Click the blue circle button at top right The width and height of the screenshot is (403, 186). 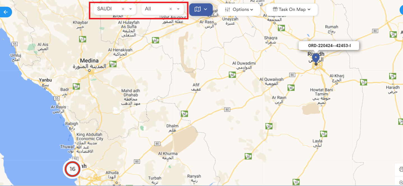pyautogui.click(x=401, y=10)
